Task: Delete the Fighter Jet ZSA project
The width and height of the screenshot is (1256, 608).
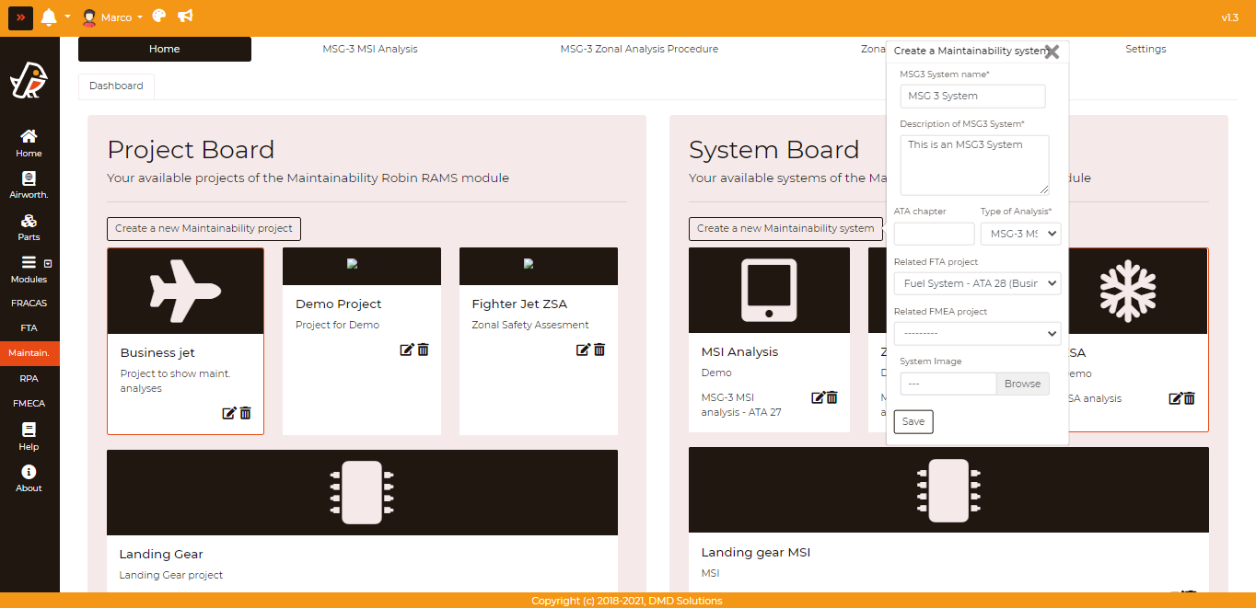Action: pos(599,350)
